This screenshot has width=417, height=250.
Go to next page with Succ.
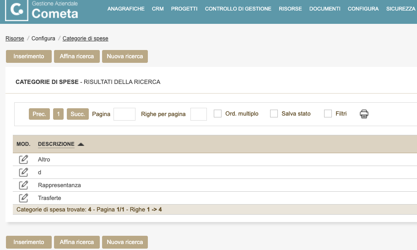coord(77,114)
